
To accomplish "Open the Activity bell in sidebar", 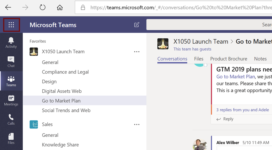I will tap(11, 43).
